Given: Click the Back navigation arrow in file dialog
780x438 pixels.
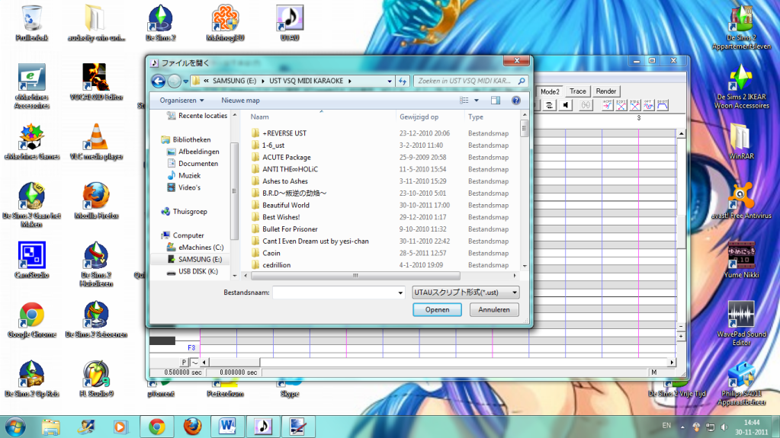Looking at the screenshot, I should pyautogui.click(x=159, y=81).
